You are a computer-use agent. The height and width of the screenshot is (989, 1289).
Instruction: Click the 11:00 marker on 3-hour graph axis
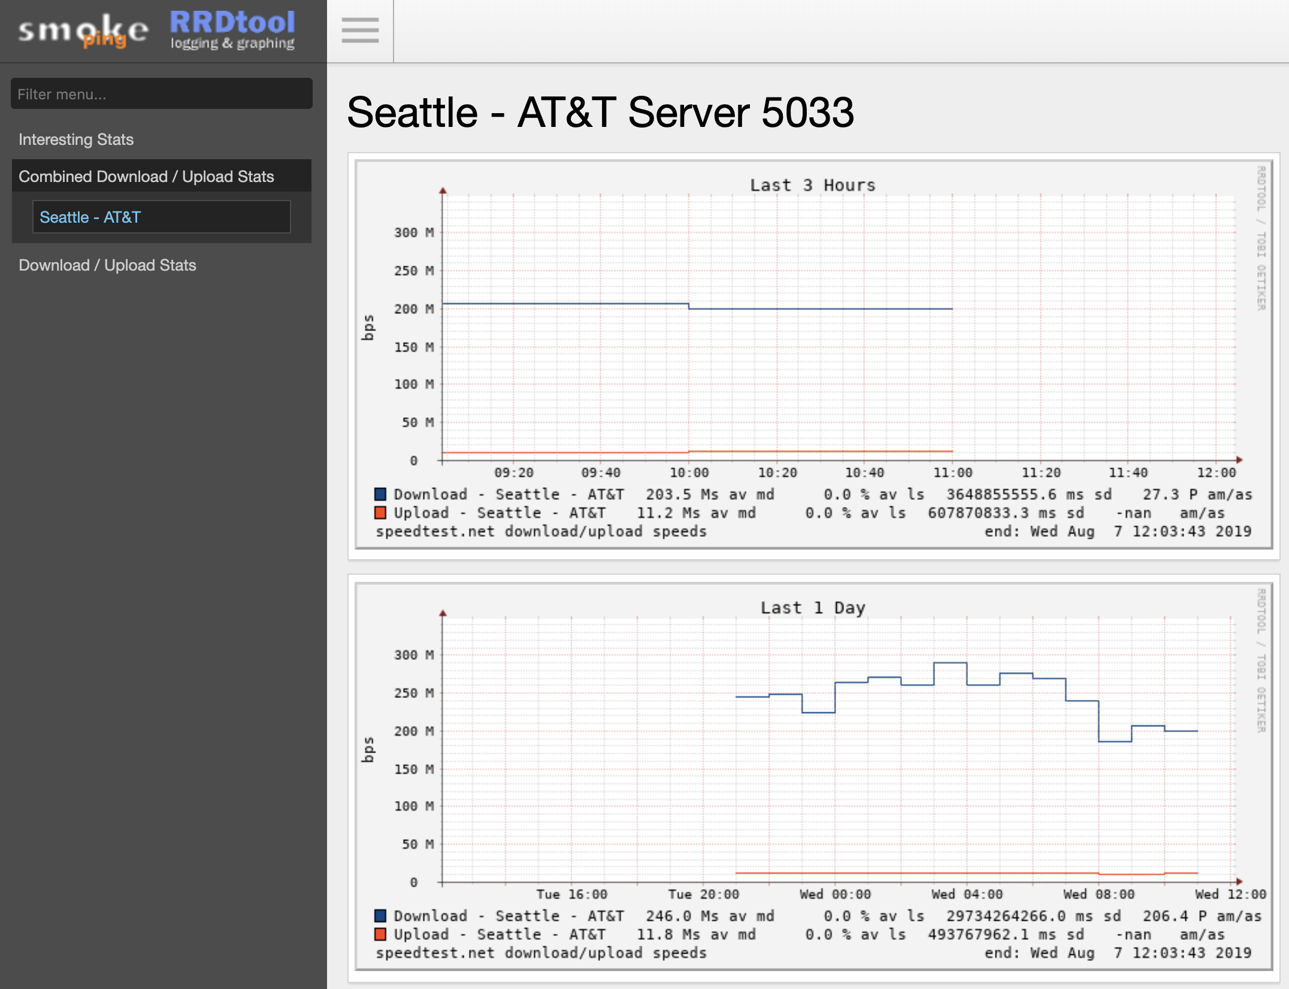[952, 473]
